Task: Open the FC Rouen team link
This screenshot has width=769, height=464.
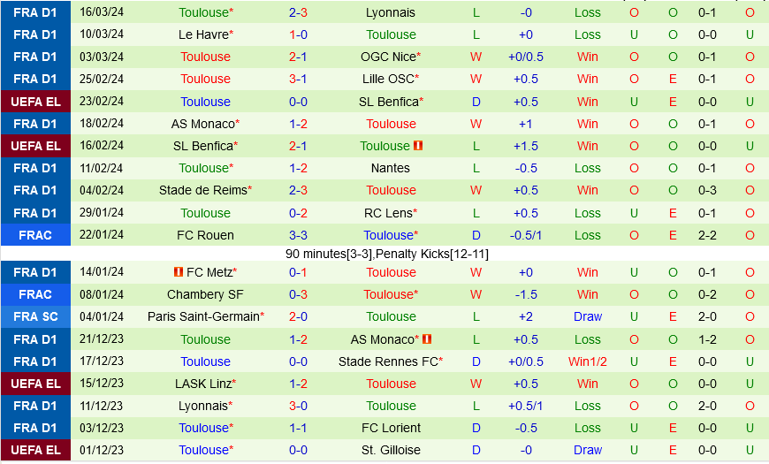Action: 205,235
